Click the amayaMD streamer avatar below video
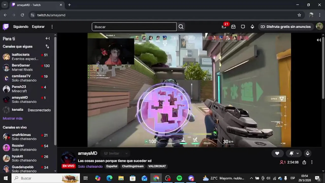This screenshot has height=183, width=325. pyautogui.click(x=68, y=158)
